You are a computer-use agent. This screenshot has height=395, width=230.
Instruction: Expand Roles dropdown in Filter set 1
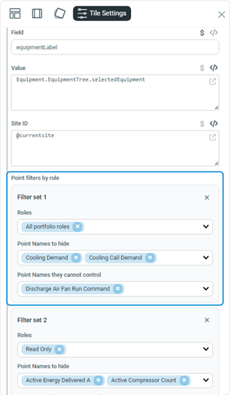[x=206, y=227]
